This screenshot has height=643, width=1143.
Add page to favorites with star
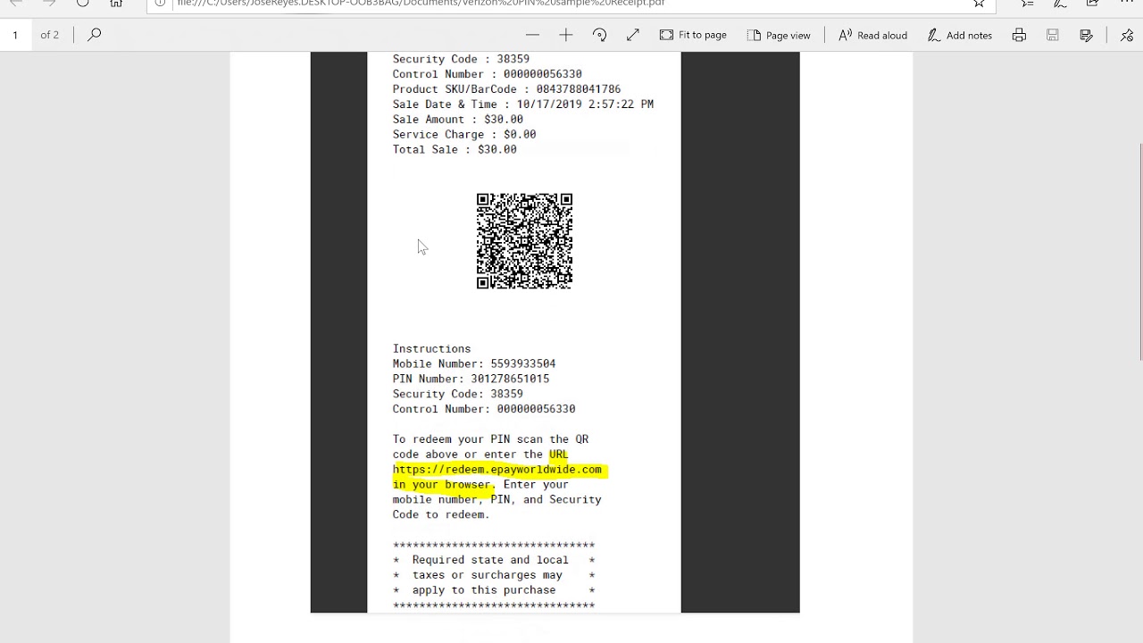click(979, 4)
